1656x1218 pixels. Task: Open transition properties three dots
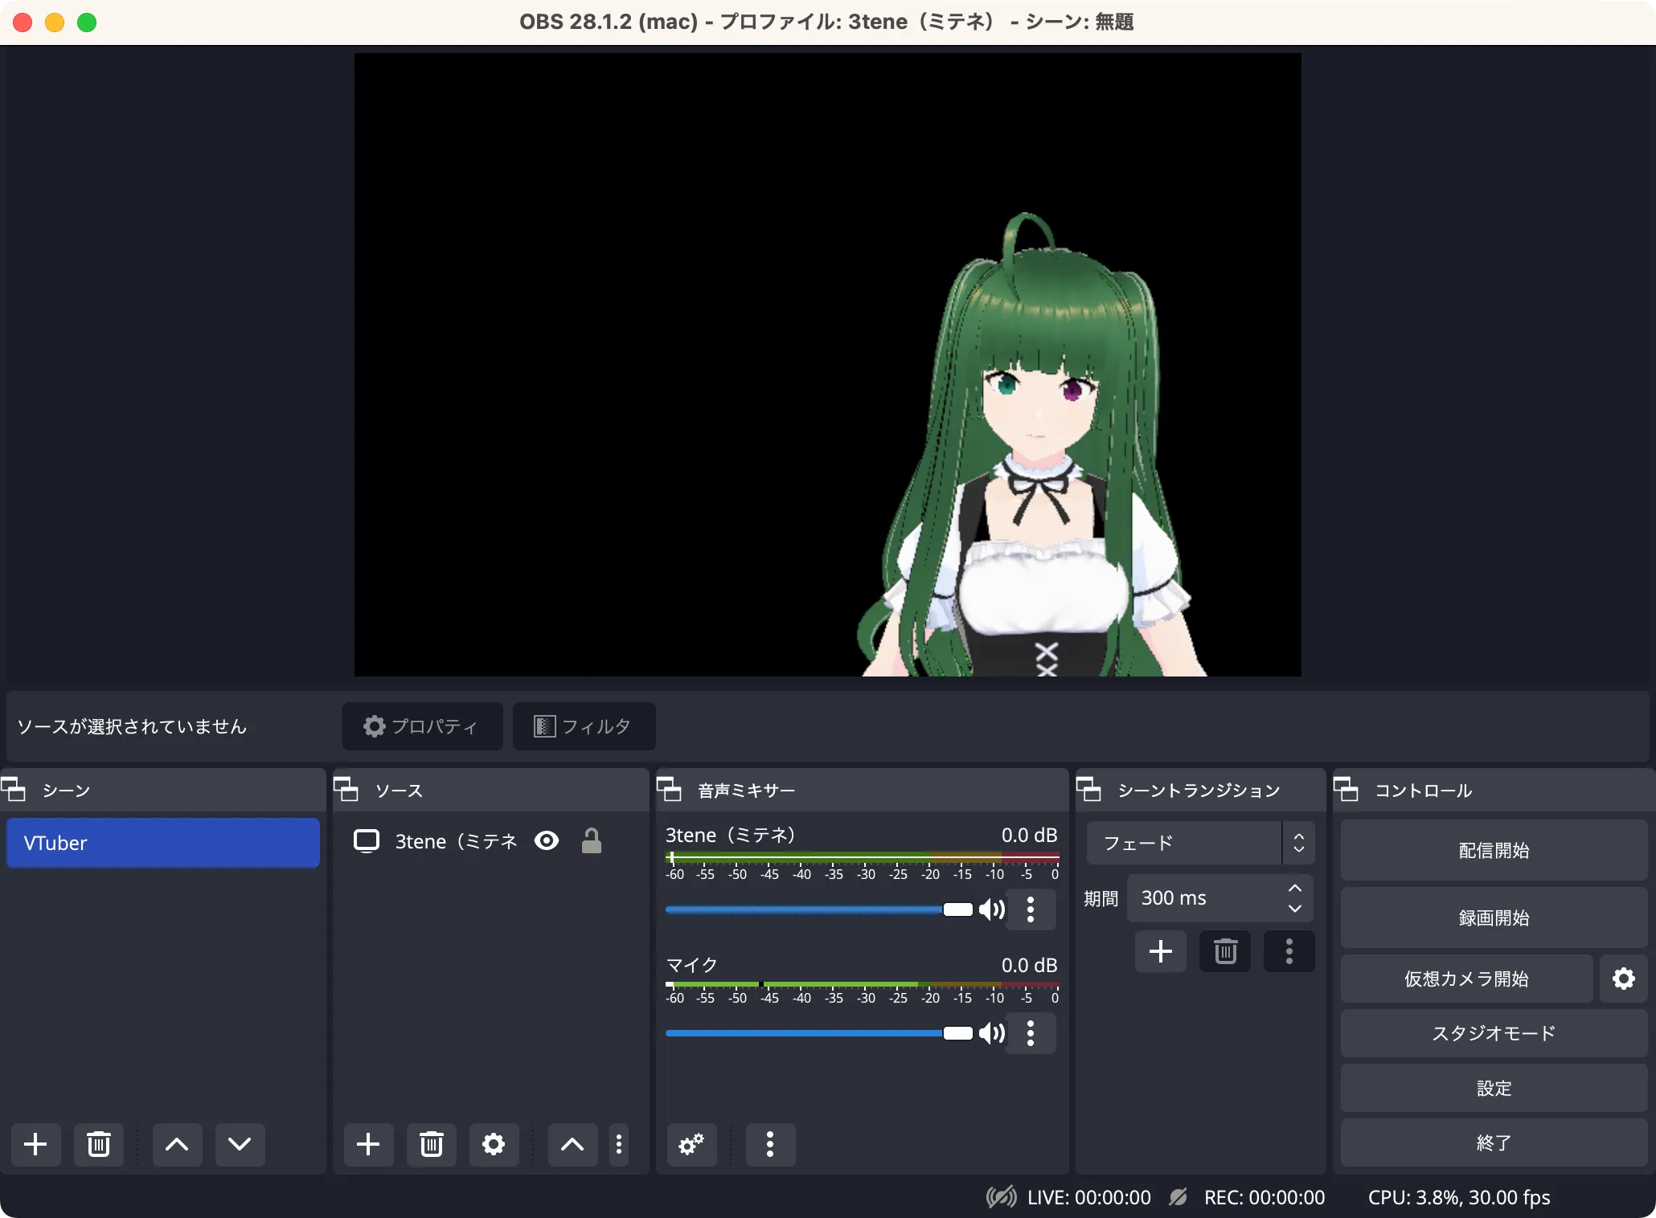(1289, 952)
